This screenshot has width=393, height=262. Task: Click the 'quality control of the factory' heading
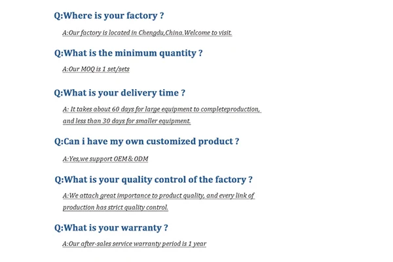[153, 179]
